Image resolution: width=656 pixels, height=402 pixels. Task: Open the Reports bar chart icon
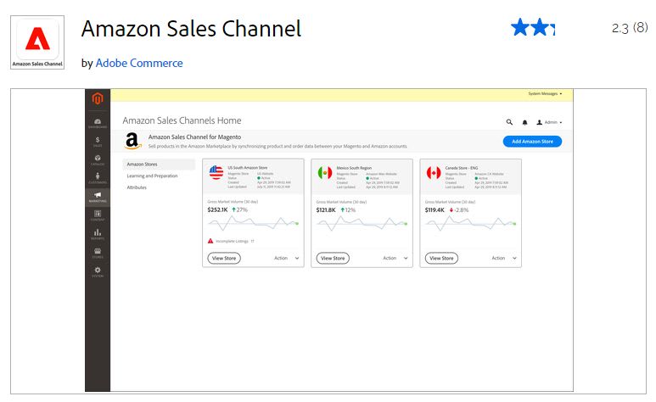point(98,234)
